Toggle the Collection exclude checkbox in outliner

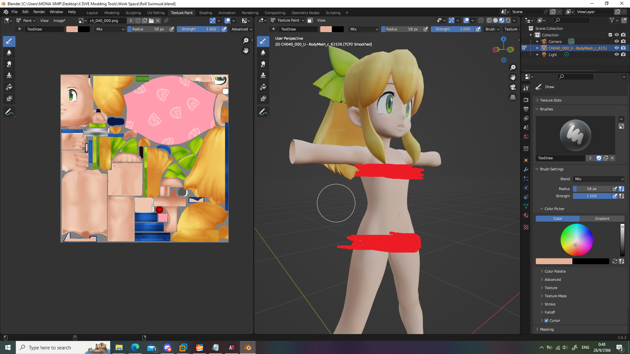click(x=610, y=35)
